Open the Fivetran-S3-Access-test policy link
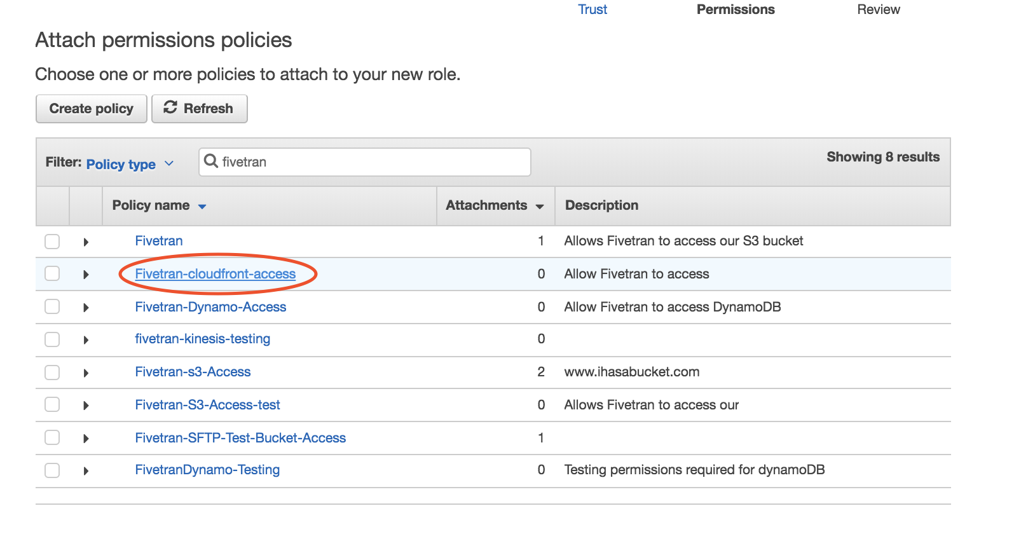Image resolution: width=1021 pixels, height=534 pixels. [x=207, y=405]
